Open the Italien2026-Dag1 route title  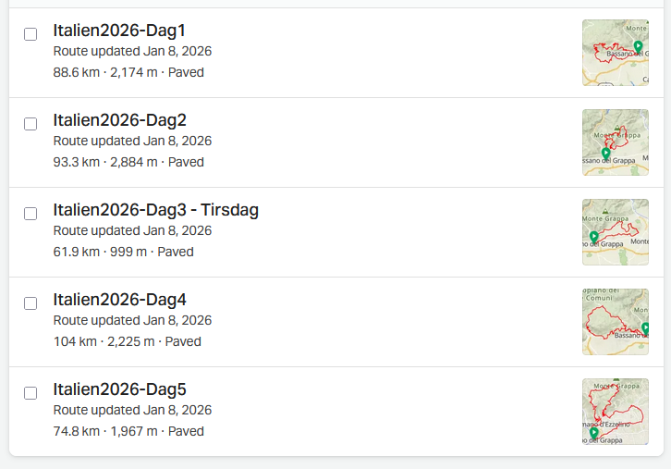119,31
